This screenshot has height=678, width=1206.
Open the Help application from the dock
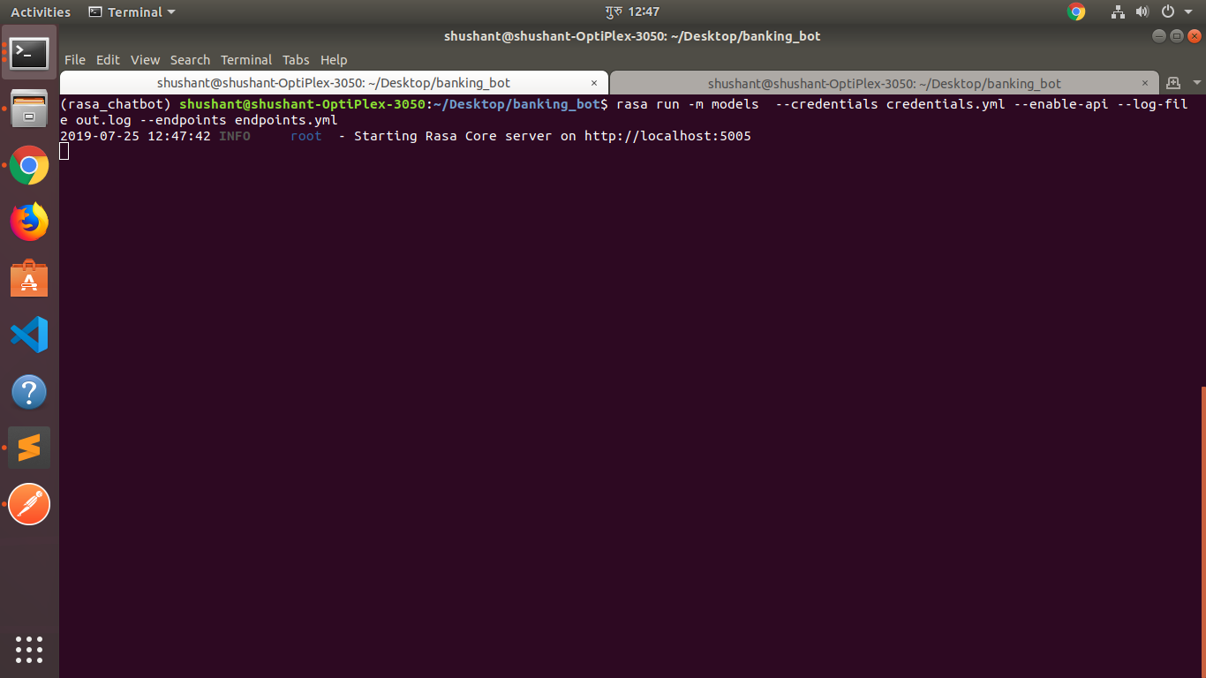coord(29,391)
